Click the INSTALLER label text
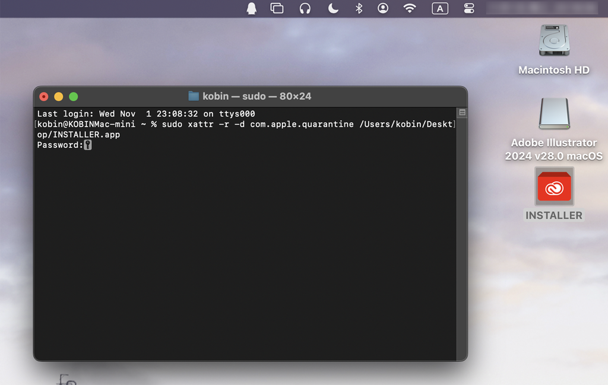This screenshot has height=385, width=608. 553,215
